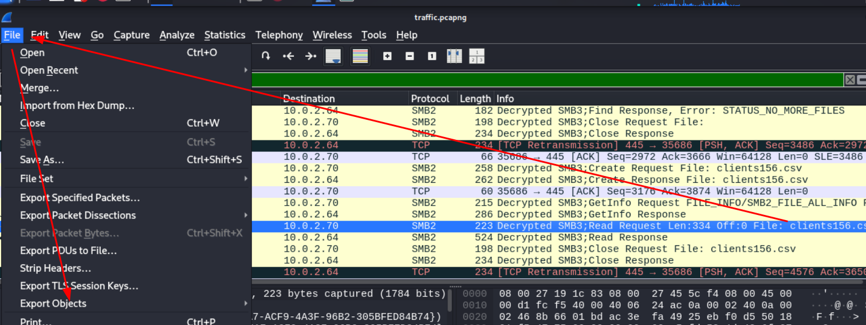This screenshot has height=325, width=866.
Task: Open the Wireless menu
Action: tap(332, 35)
